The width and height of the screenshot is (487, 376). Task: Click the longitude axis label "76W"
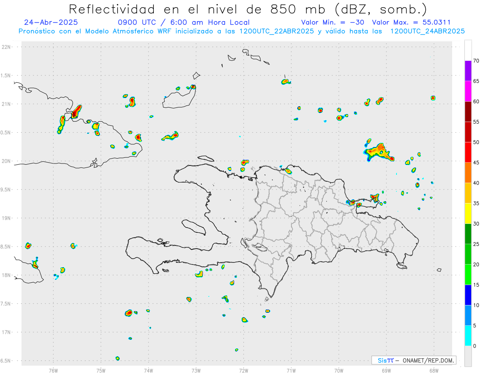coord(53,370)
